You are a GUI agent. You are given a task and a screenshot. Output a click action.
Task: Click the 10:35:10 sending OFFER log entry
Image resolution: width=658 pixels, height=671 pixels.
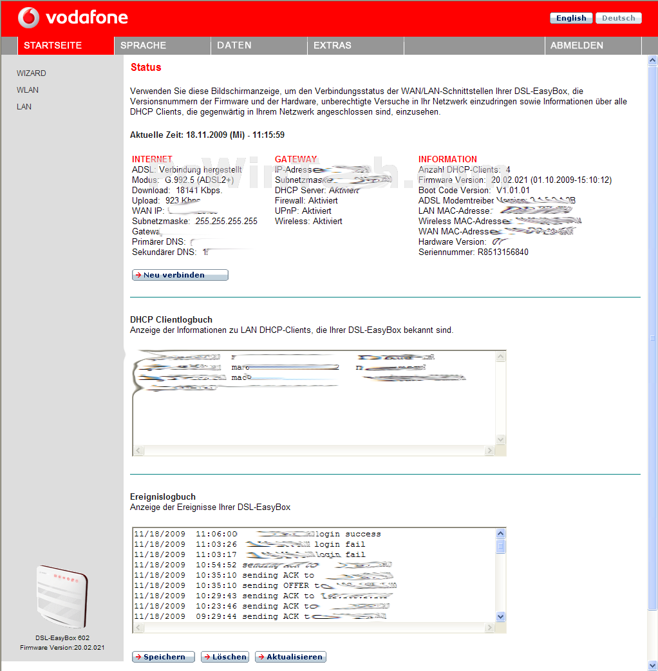click(265, 585)
